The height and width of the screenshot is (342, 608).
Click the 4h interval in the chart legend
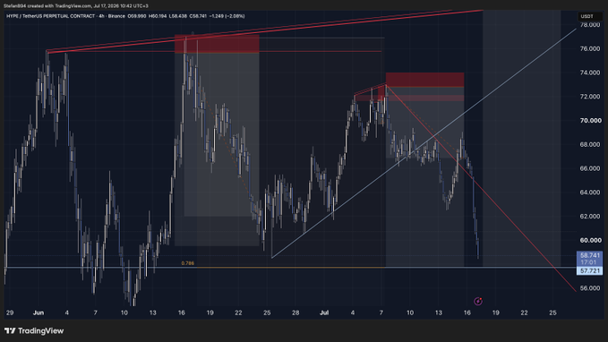[x=101, y=16]
